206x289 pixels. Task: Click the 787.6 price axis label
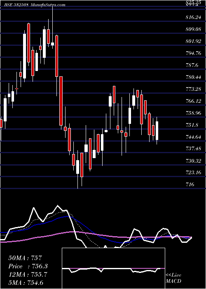(192, 65)
